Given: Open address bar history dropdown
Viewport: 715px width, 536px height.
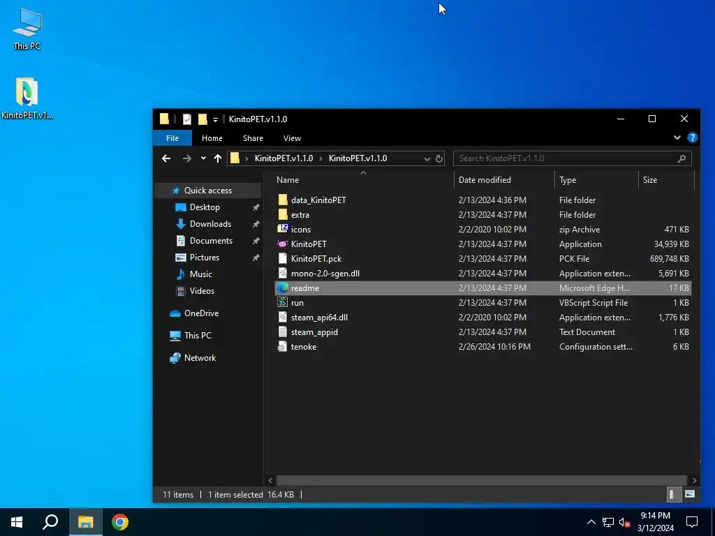Looking at the screenshot, I should [x=427, y=158].
